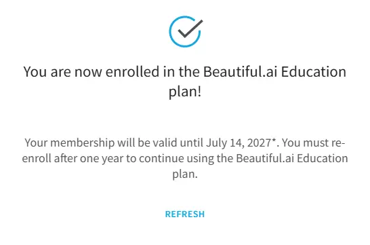Click the final word 'plan.' of the paragraph
Viewport: 370px width, 245px height.
tap(185, 174)
